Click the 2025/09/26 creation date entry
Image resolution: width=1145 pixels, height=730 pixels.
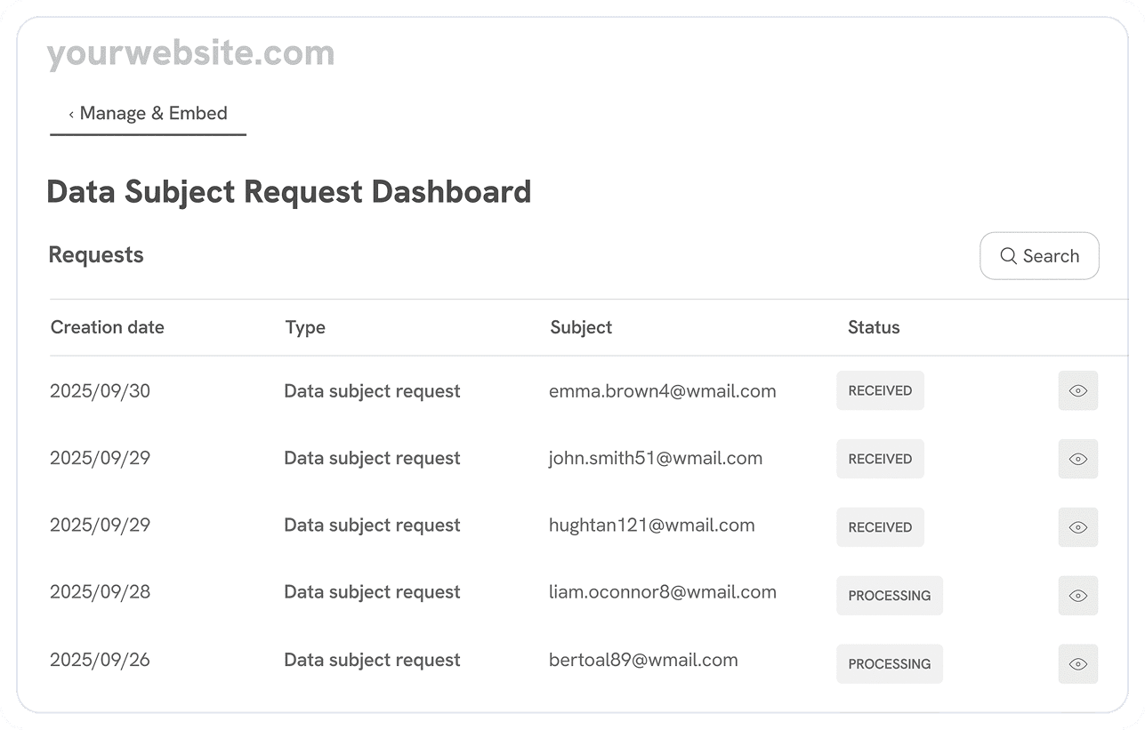[100, 660]
